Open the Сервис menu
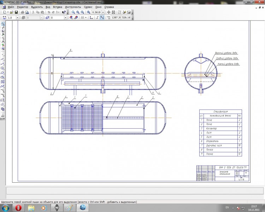The height and width of the screenshot is (212, 265). 88,7
